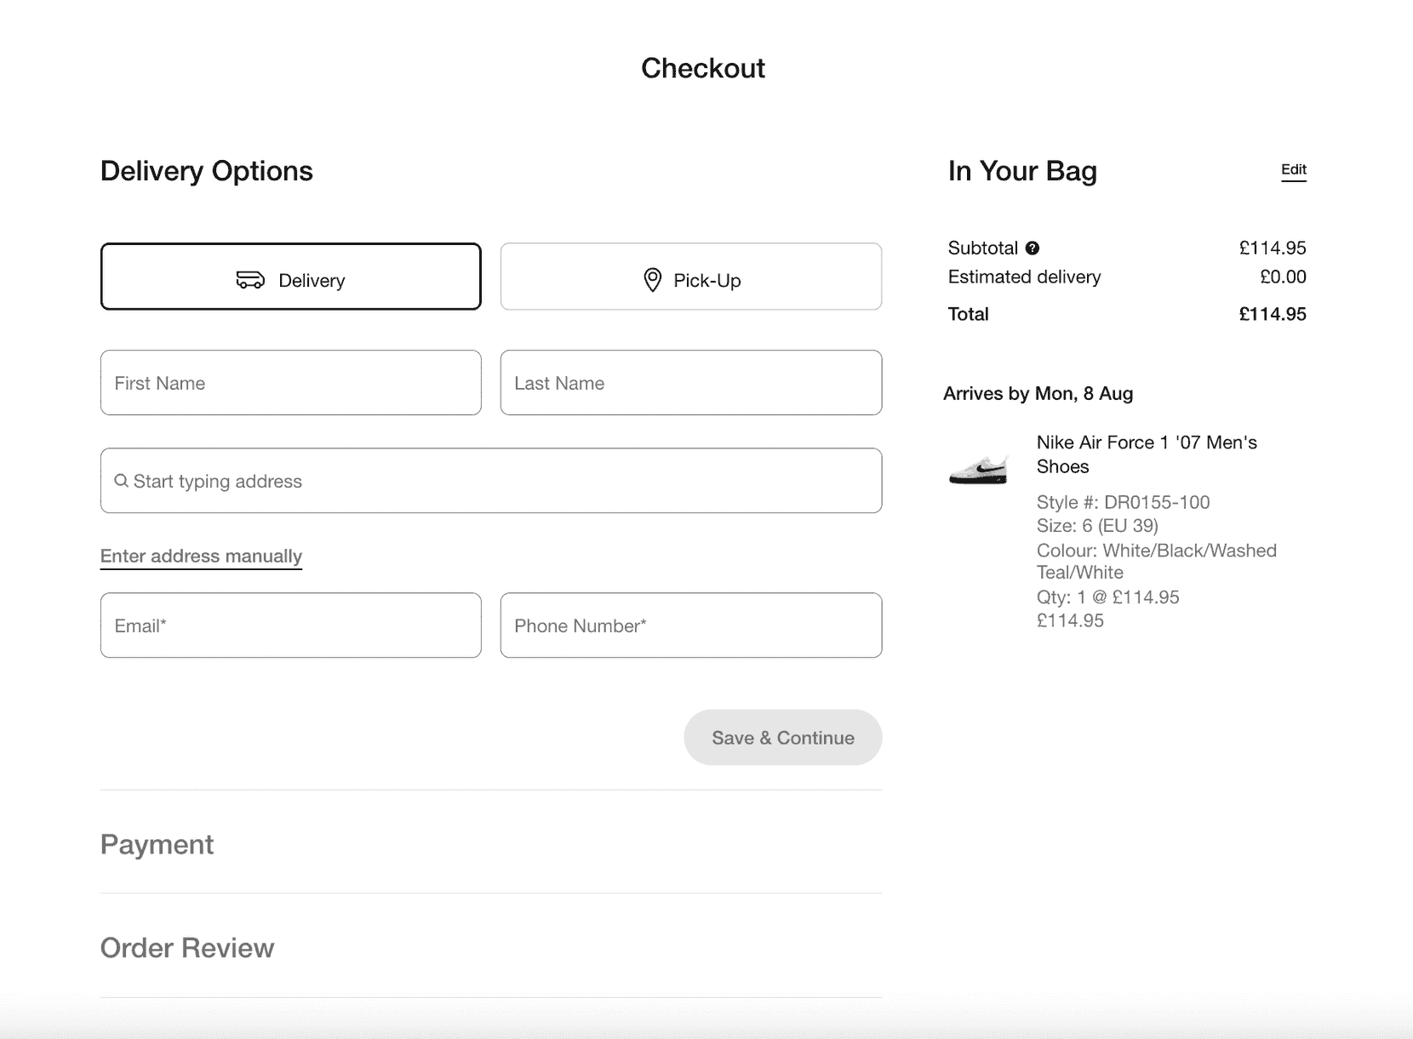Click the Email input field
Viewport: 1413px width, 1039px height.
290,625
